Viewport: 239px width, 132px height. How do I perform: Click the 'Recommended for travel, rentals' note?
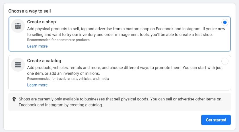click(x=68, y=79)
